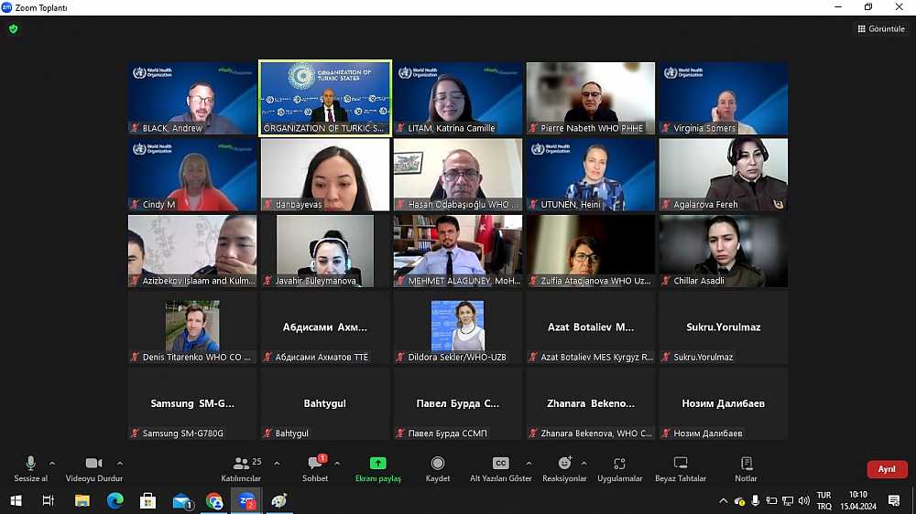Viewport: 916px width, 514px height.
Task: Open Google Chrome from the taskbar
Action: click(x=214, y=501)
